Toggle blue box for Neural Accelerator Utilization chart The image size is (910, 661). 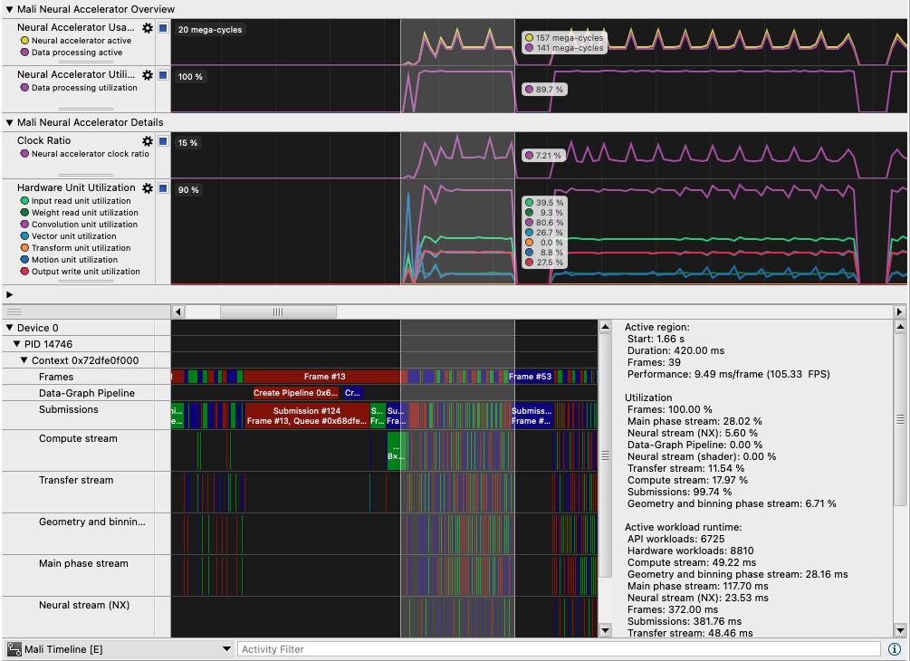(x=163, y=75)
